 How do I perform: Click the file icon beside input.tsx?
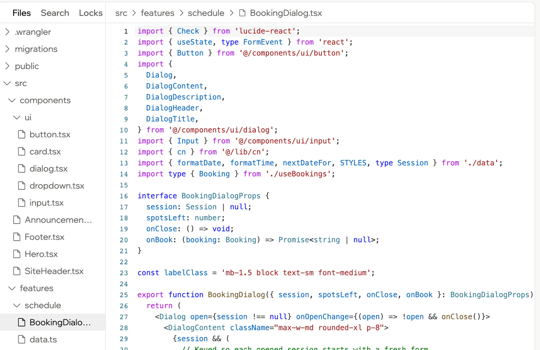[22, 203]
